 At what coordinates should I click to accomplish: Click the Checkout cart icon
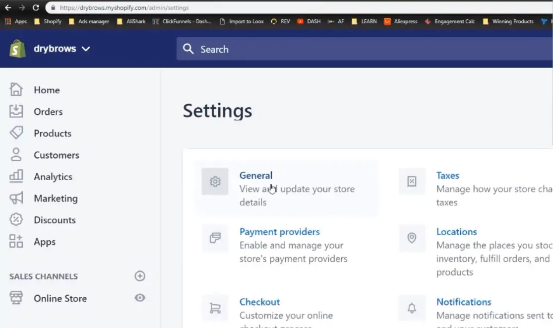(215, 308)
